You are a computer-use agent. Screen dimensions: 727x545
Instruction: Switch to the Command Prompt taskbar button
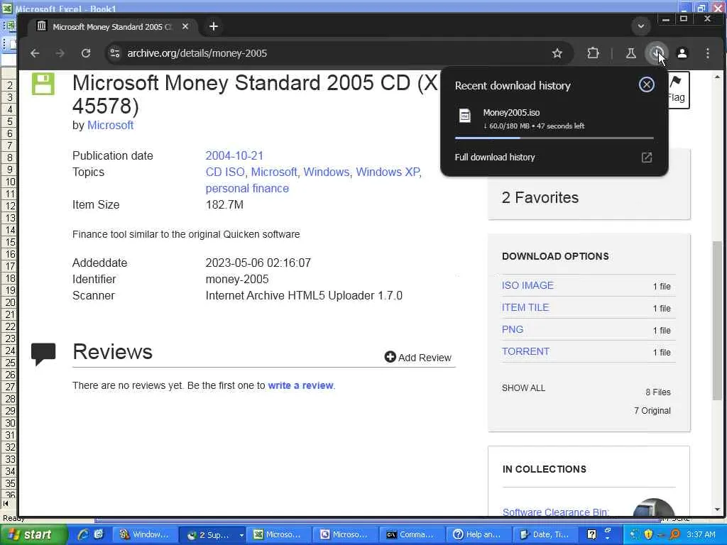coord(412,534)
